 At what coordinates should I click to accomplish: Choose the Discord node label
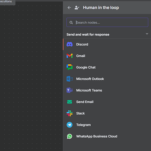[x=82, y=44]
